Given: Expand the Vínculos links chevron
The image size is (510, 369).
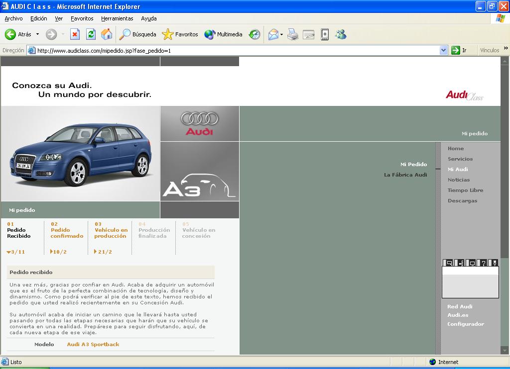Looking at the screenshot, I should click(506, 48).
